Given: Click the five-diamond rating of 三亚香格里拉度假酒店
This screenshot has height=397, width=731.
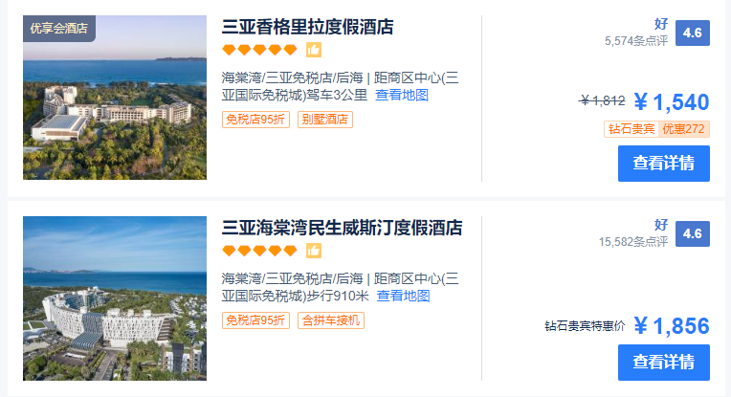Looking at the screenshot, I should point(259,50).
